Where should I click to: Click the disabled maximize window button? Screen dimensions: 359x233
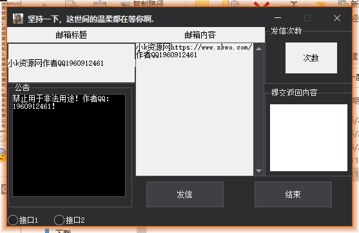click(x=307, y=18)
